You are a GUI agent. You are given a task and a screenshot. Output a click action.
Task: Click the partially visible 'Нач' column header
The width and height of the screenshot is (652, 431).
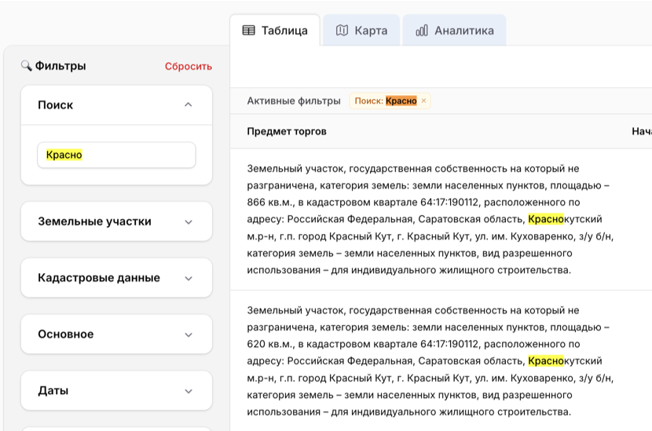[641, 131]
